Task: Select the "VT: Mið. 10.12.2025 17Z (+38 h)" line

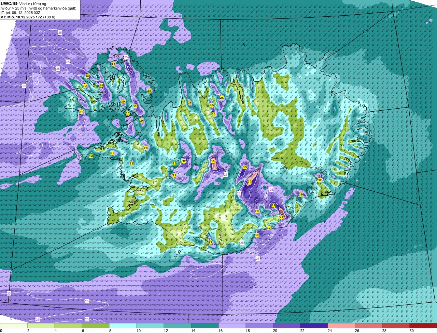Action: coord(28,17)
